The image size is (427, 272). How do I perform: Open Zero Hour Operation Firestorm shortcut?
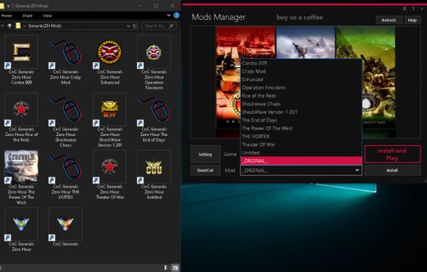click(154, 63)
